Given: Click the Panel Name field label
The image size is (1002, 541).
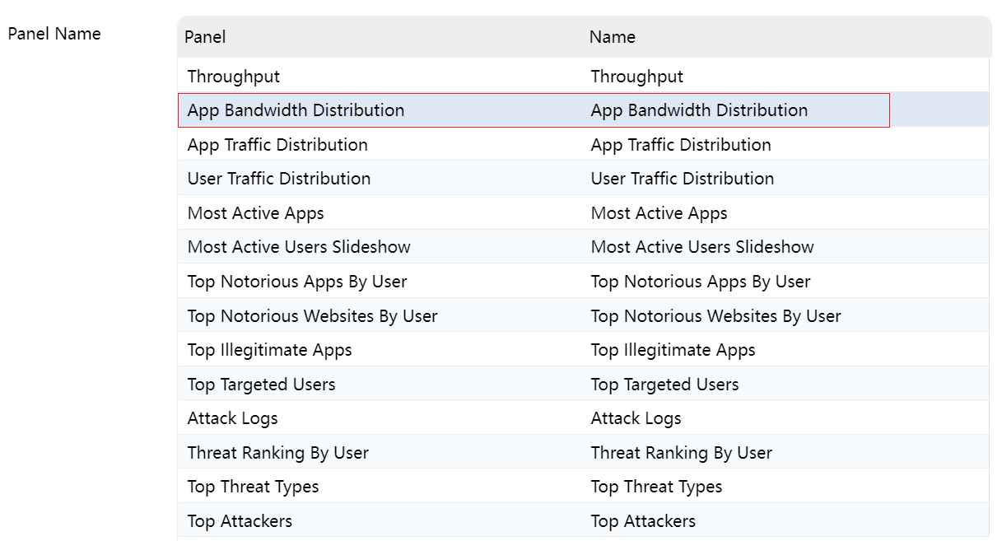Looking at the screenshot, I should 54,34.
